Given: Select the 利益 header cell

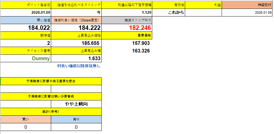Looking at the screenshot, I should click(x=203, y=5).
